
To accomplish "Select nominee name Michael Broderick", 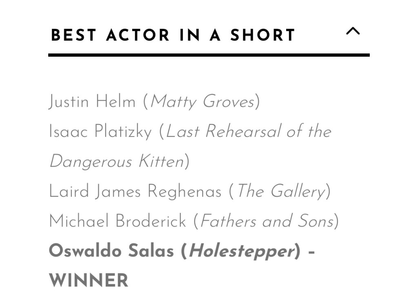I will click(x=117, y=221).
